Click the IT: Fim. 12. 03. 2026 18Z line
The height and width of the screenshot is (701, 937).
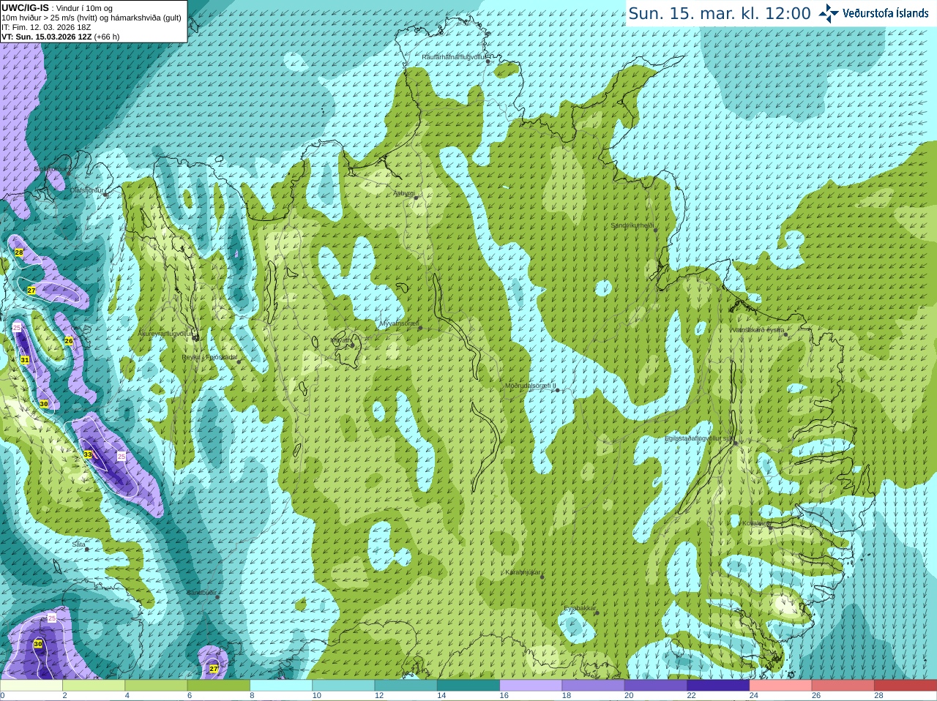(46, 27)
